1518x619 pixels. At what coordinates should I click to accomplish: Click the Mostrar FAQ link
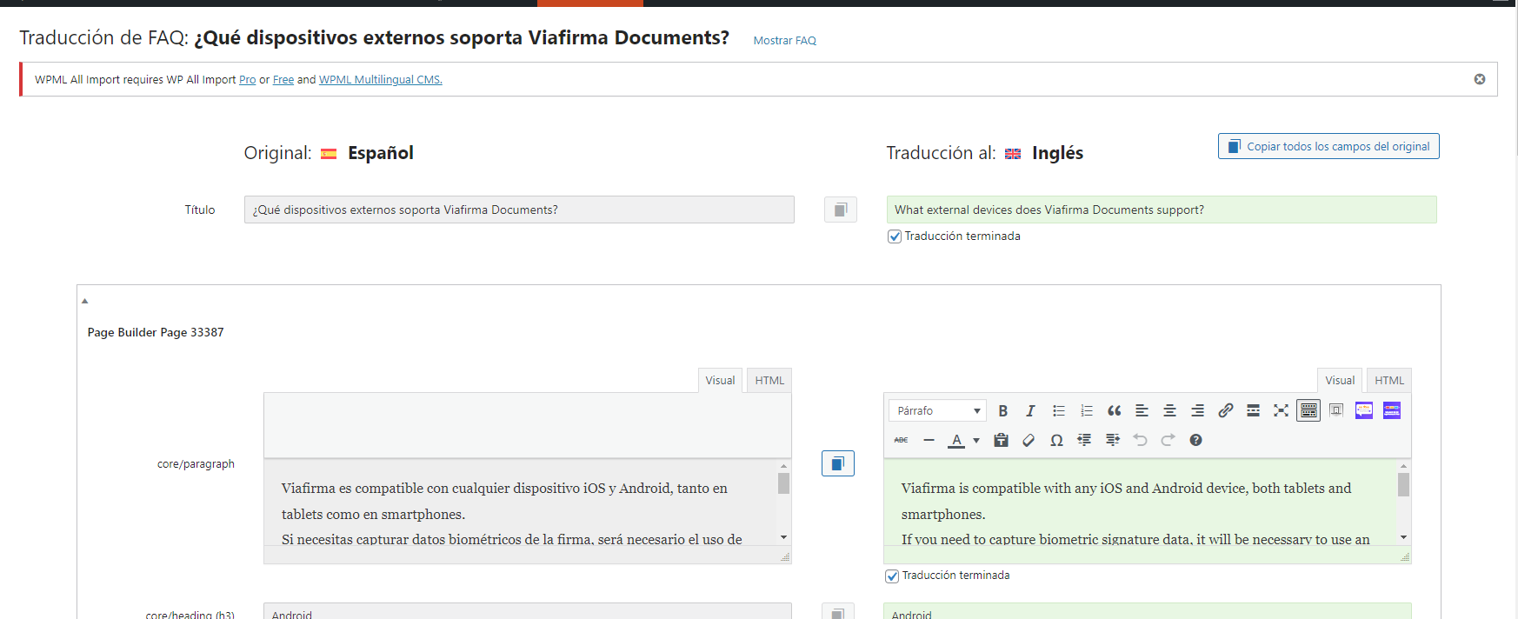[x=784, y=41]
